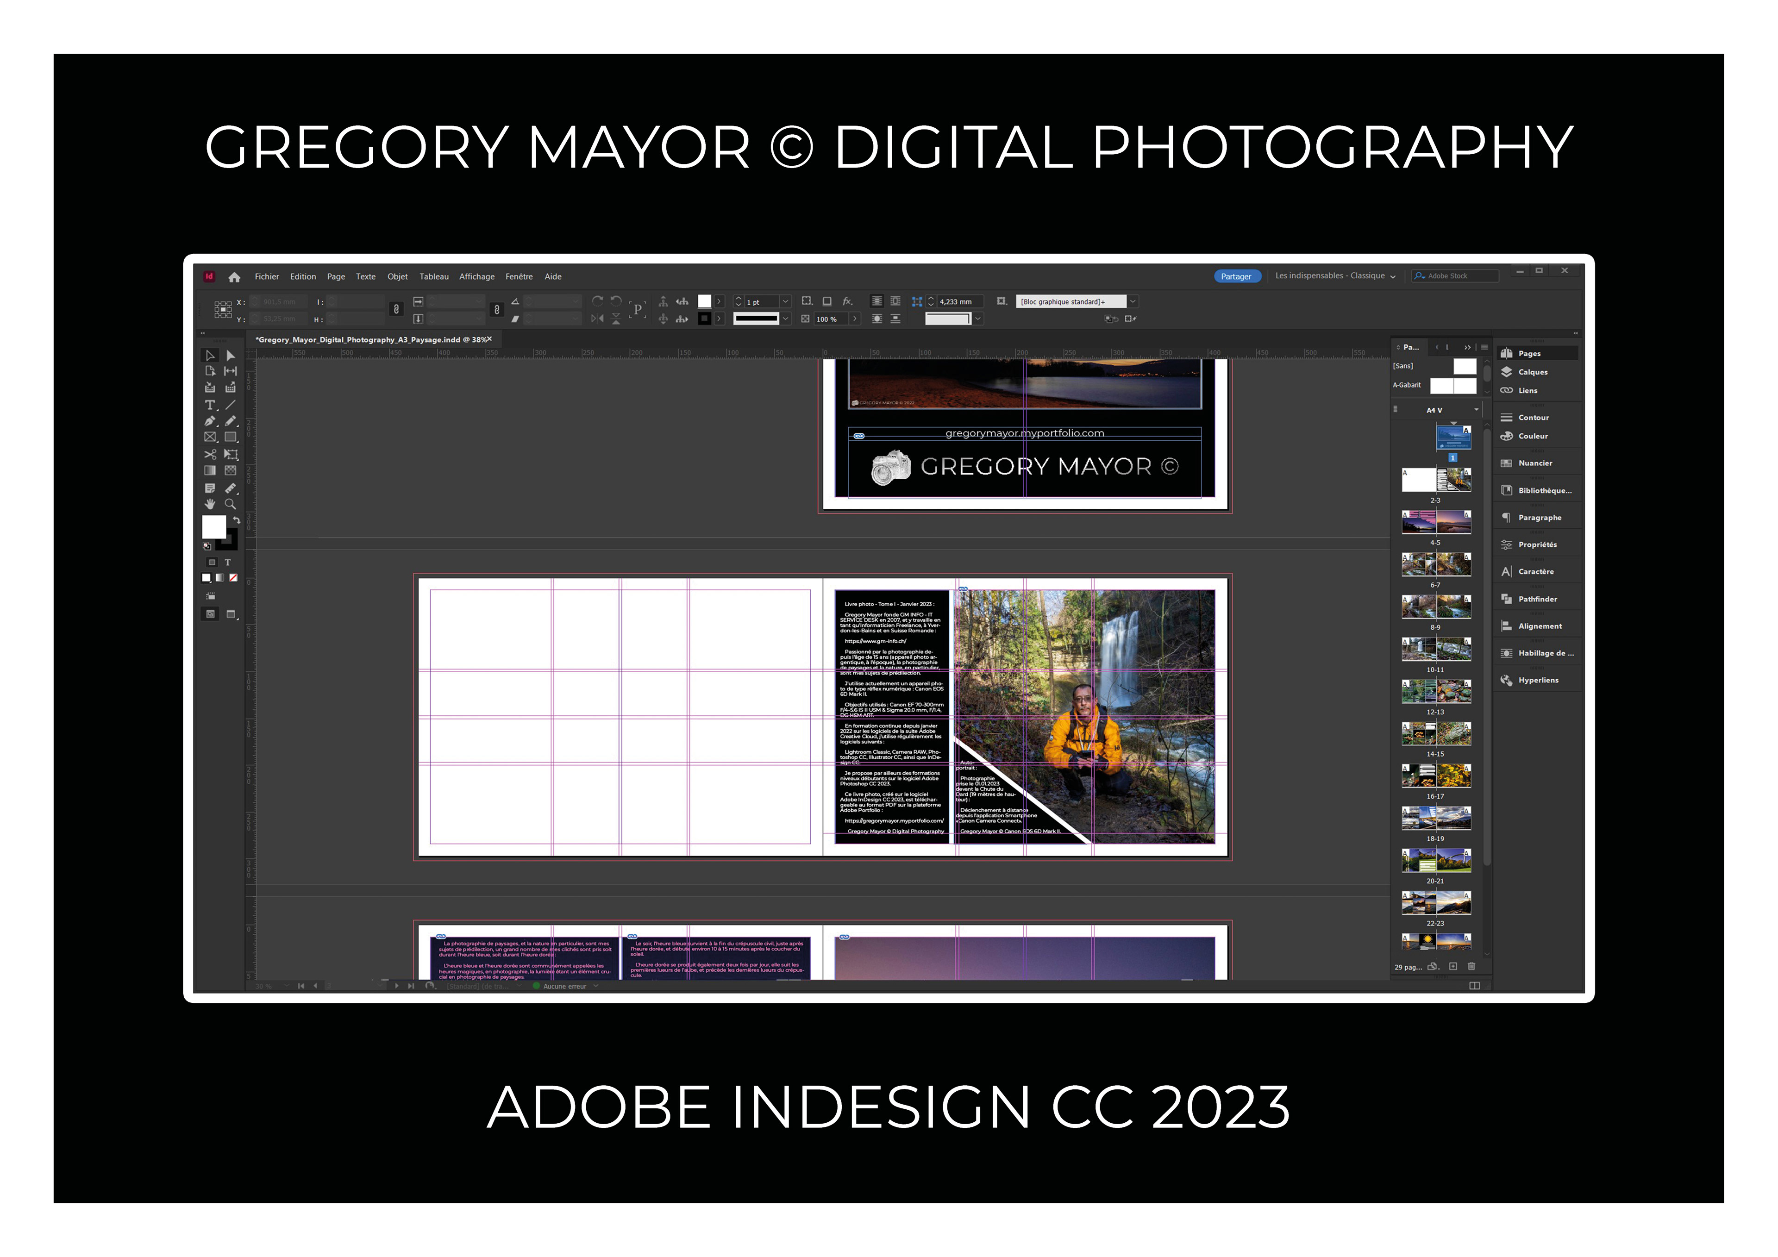Open the Les indispensables workspace dropdown
Screen dimensions: 1778x1257
[1335, 276]
